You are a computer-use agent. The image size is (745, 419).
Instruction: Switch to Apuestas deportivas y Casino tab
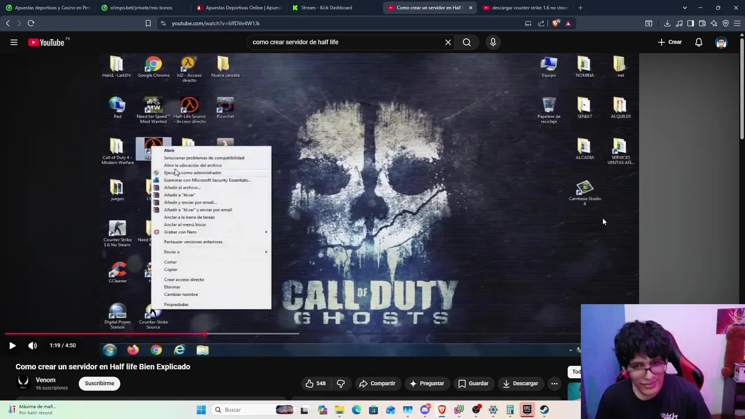pyautogui.click(x=48, y=8)
